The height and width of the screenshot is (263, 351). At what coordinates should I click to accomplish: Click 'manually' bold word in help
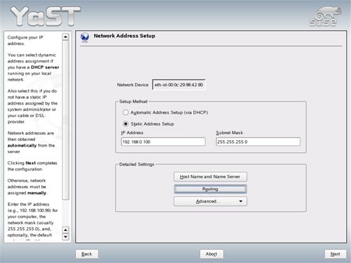(37, 193)
